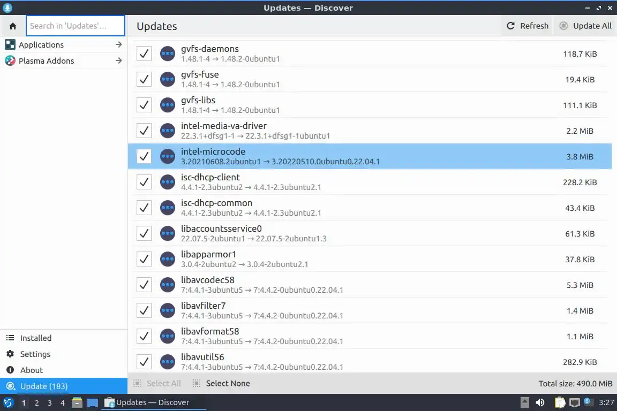Uncheck the libapparmor1 update
The height and width of the screenshot is (411, 617).
click(144, 259)
